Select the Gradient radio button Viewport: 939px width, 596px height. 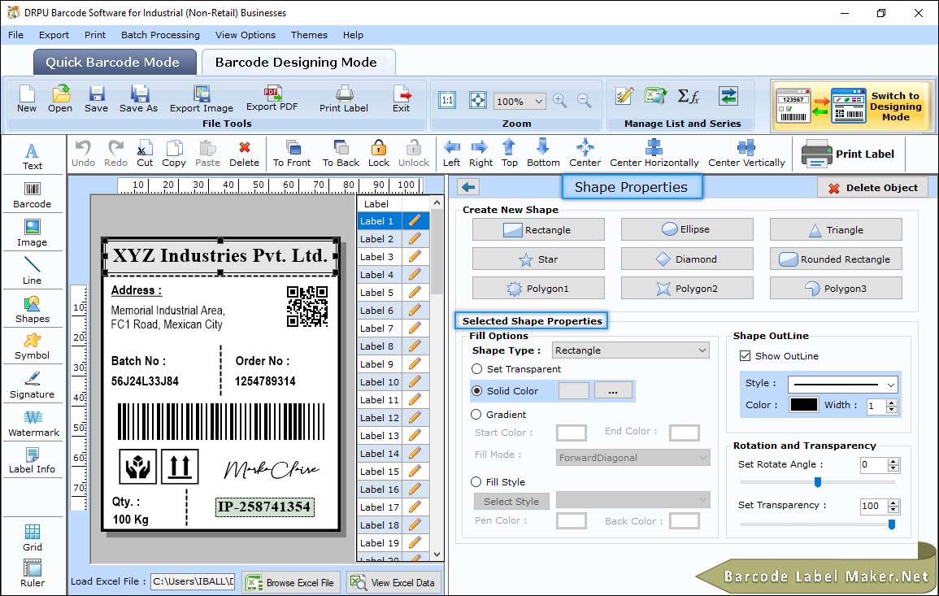point(476,415)
